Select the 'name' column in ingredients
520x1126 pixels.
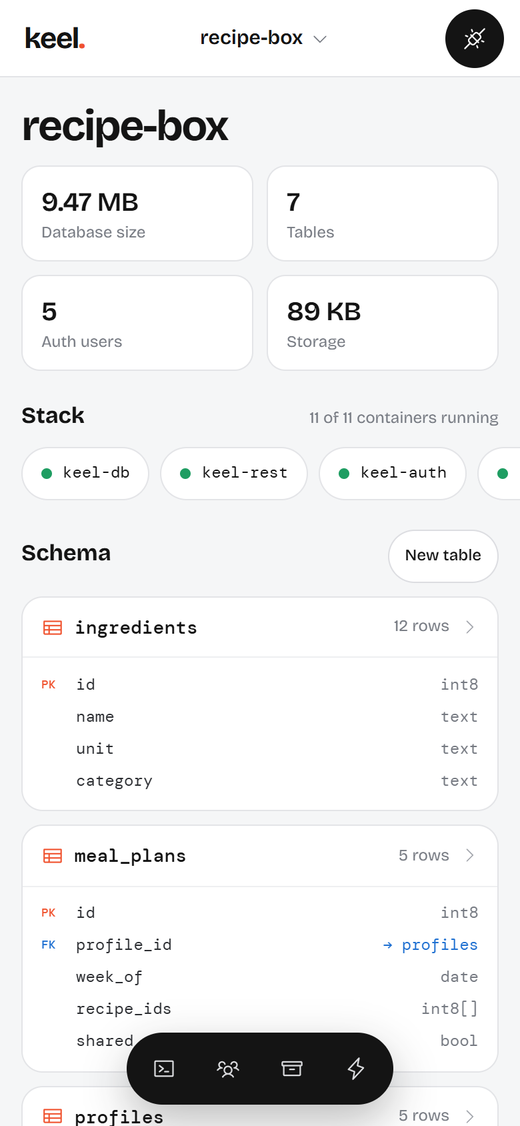[x=260, y=717]
